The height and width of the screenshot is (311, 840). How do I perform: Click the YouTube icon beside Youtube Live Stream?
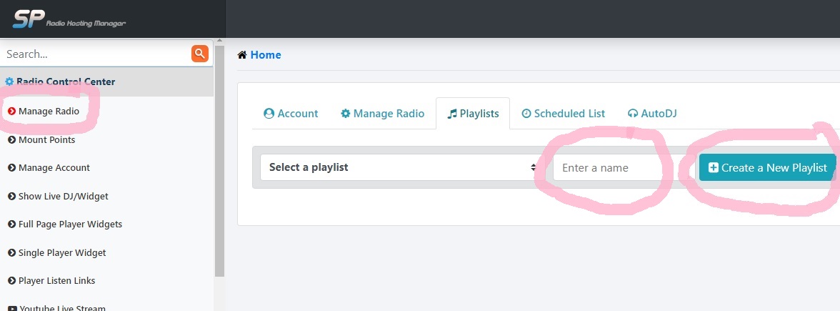(x=11, y=308)
